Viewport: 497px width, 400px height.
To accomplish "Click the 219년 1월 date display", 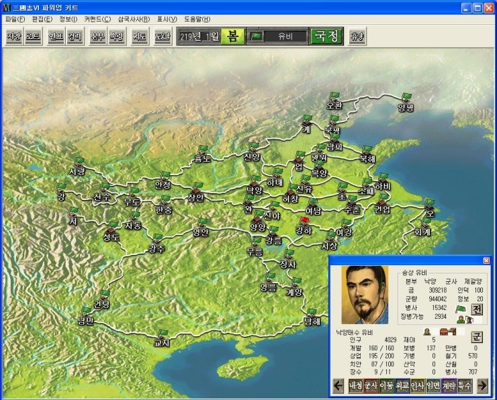I will [199, 36].
